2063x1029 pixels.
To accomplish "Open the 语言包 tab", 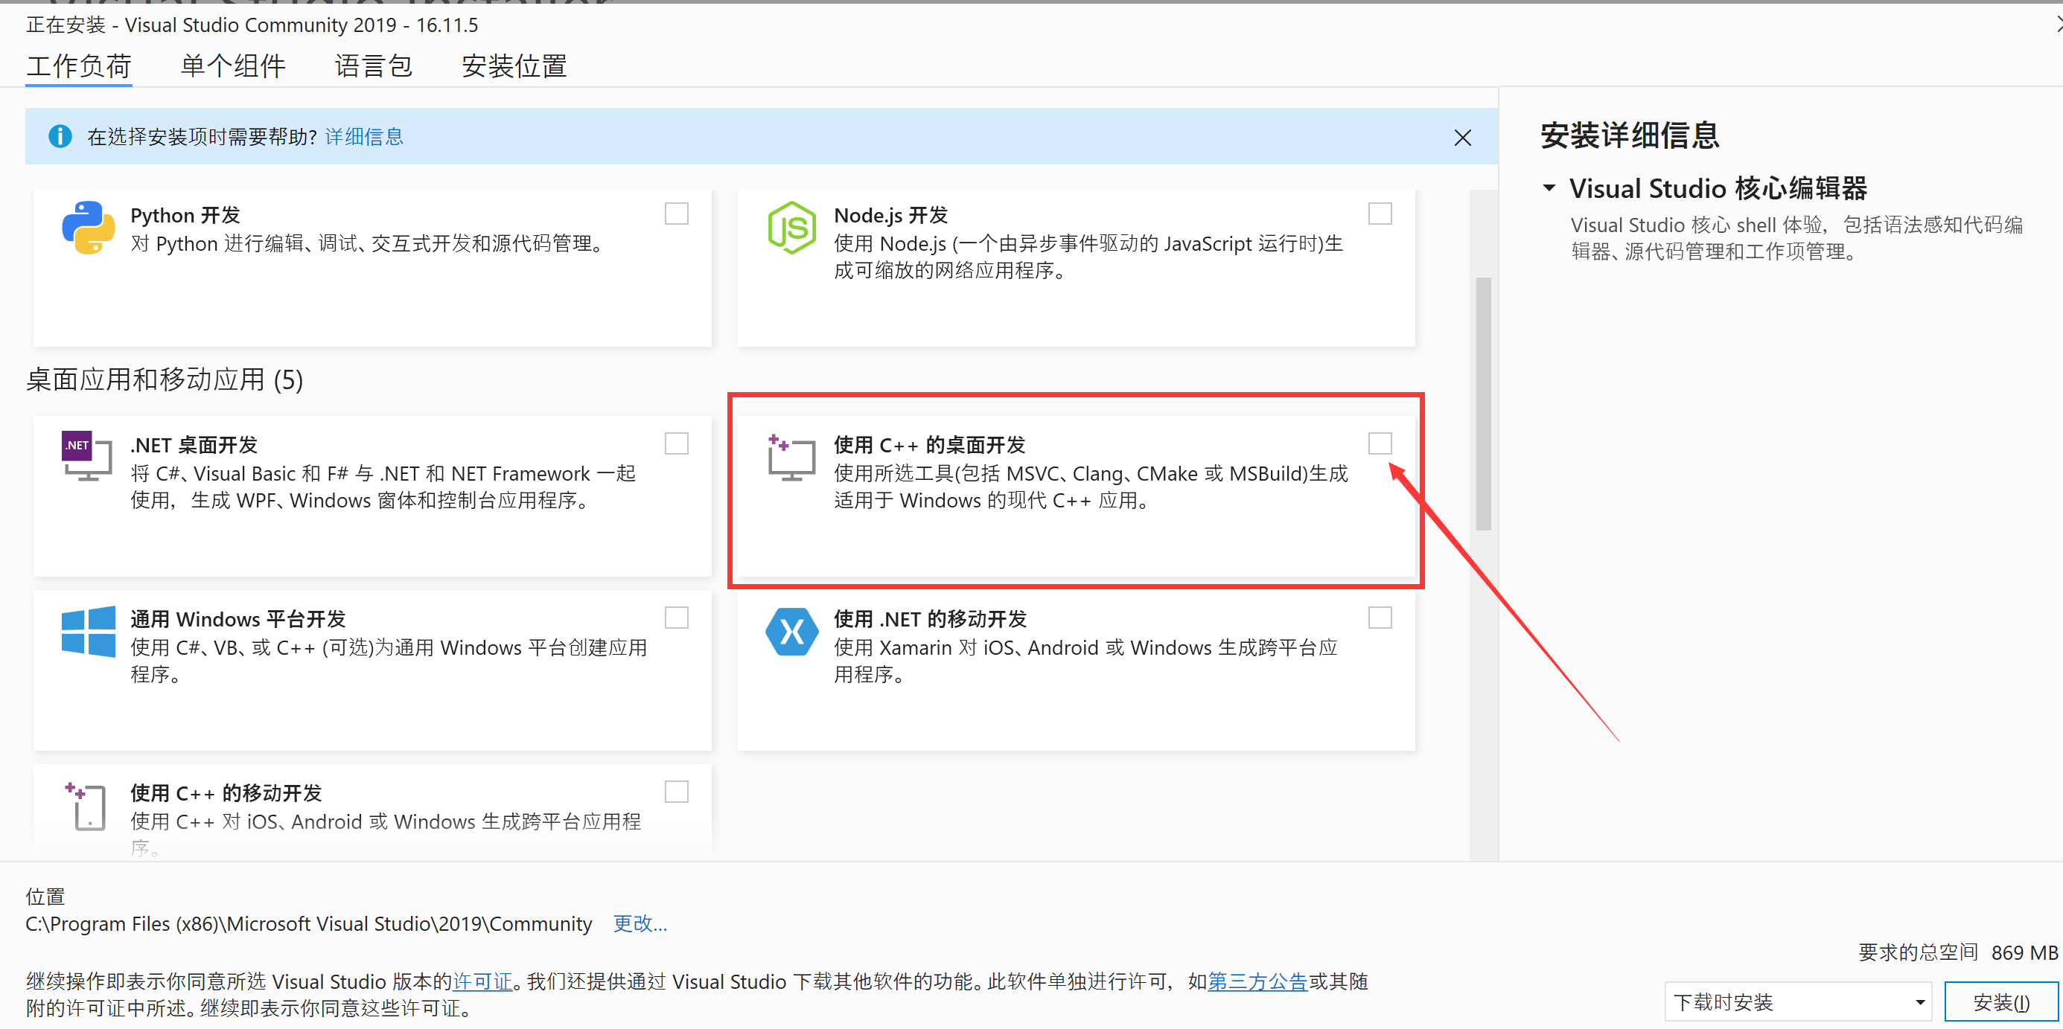I will point(373,65).
